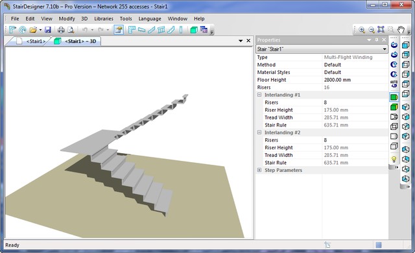The width and height of the screenshot is (415, 253).
Task: Open the Modify menu
Action: pos(67,19)
